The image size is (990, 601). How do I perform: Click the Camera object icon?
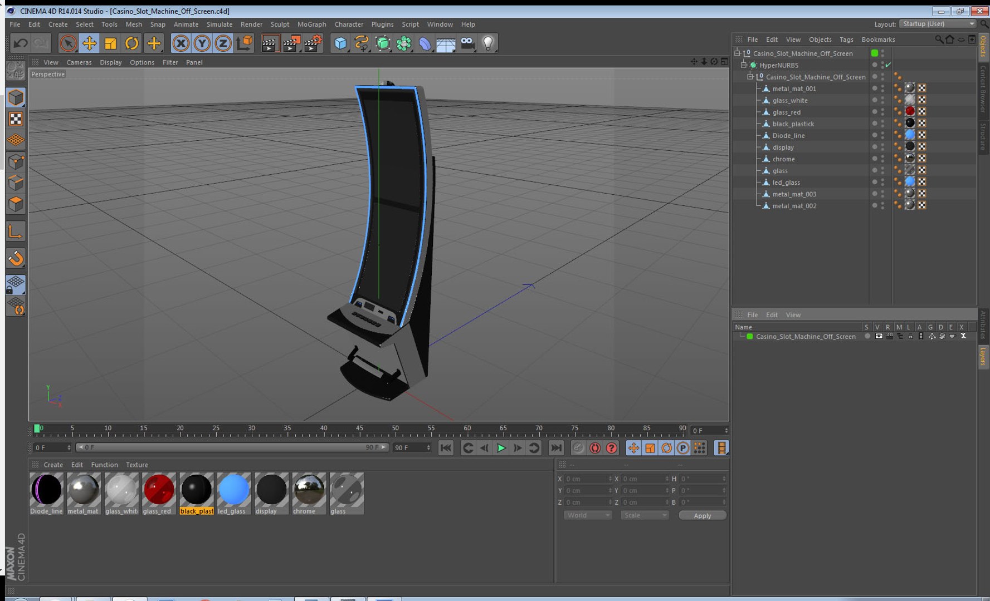(x=467, y=43)
